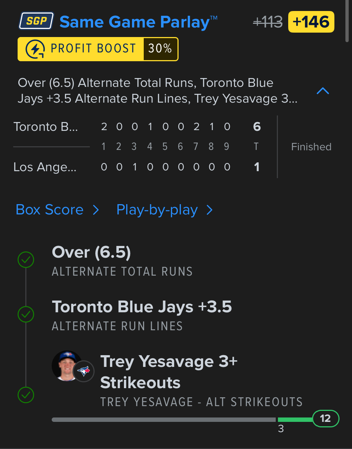Click the Toronto Blue Jays +3.5 leg

pyautogui.click(x=142, y=307)
